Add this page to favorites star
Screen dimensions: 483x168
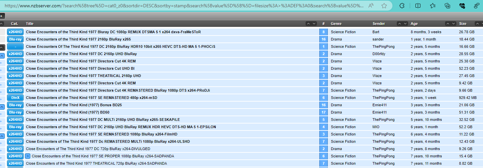tap(384, 6)
